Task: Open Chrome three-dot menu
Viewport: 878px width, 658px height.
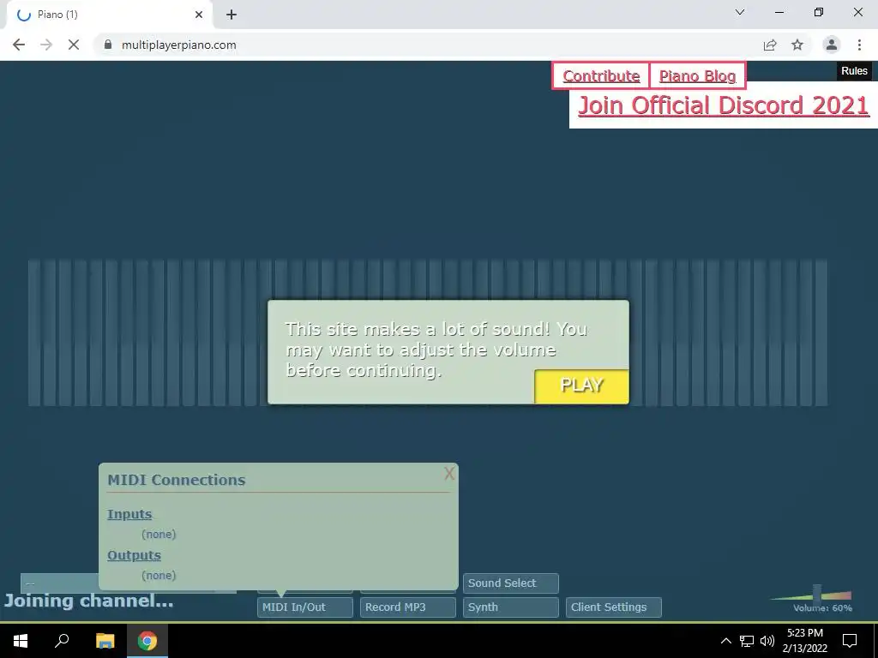Action: click(859, 45)
